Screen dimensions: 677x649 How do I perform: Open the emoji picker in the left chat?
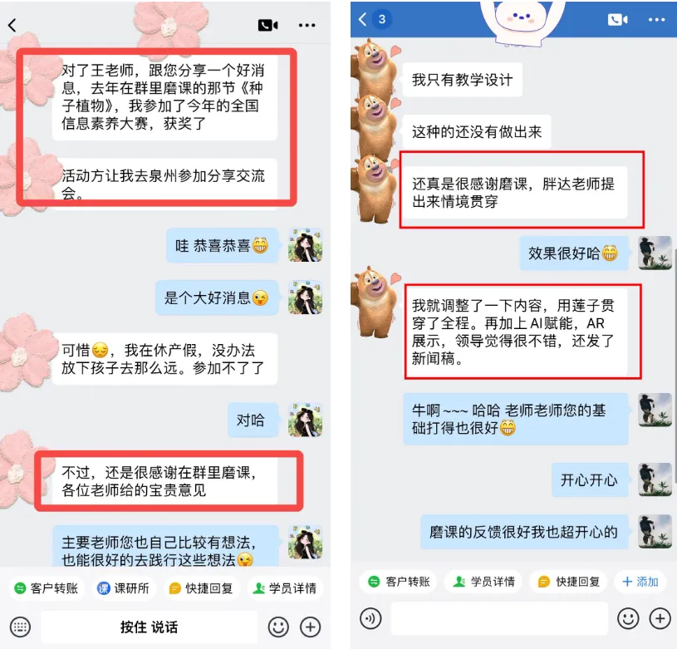[x=278, y=627]
